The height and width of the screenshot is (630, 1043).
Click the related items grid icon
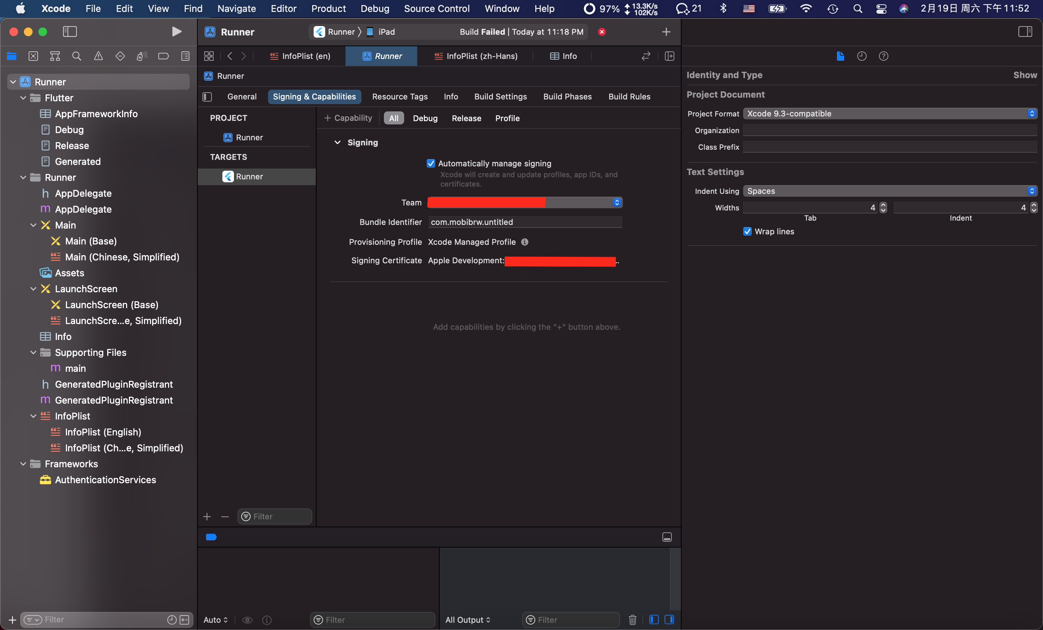pyautogui.click(x=209, y=56)
